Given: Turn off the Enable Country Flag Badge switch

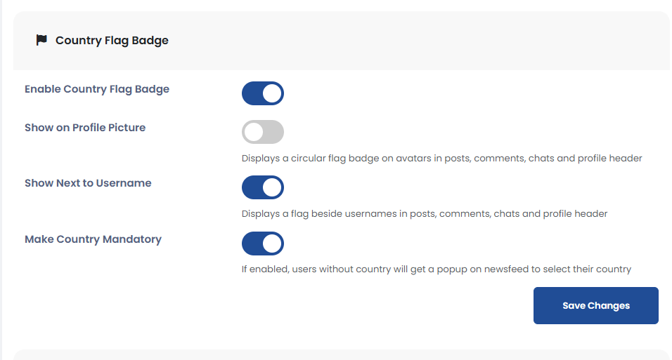Looking at the screenshot, I should [x=263, y=93].
